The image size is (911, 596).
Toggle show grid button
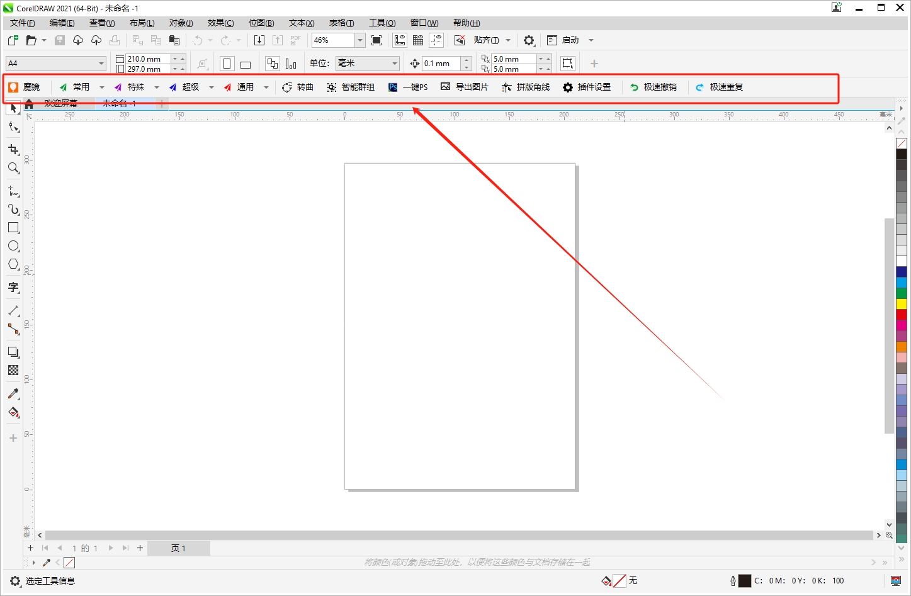[x=418, y=40]
